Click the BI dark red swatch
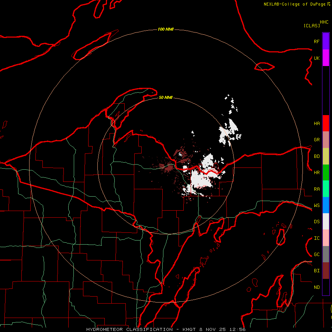Viewport: 332px width, 332px height. (x=326, y=271)
